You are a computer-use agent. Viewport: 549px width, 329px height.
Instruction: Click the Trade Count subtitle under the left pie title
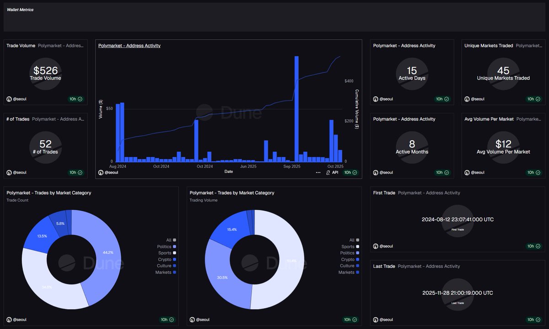click(16, 200)
